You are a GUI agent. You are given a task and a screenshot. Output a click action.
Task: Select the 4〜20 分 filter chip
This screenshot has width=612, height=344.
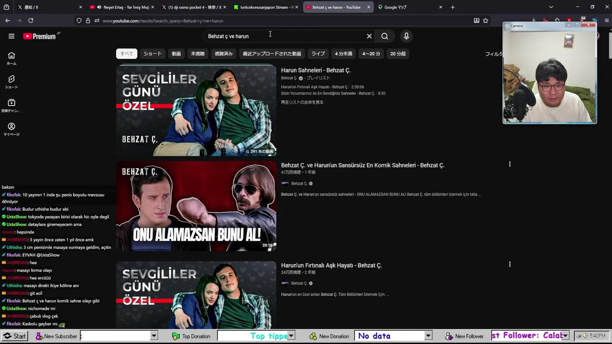pos(371,54)
